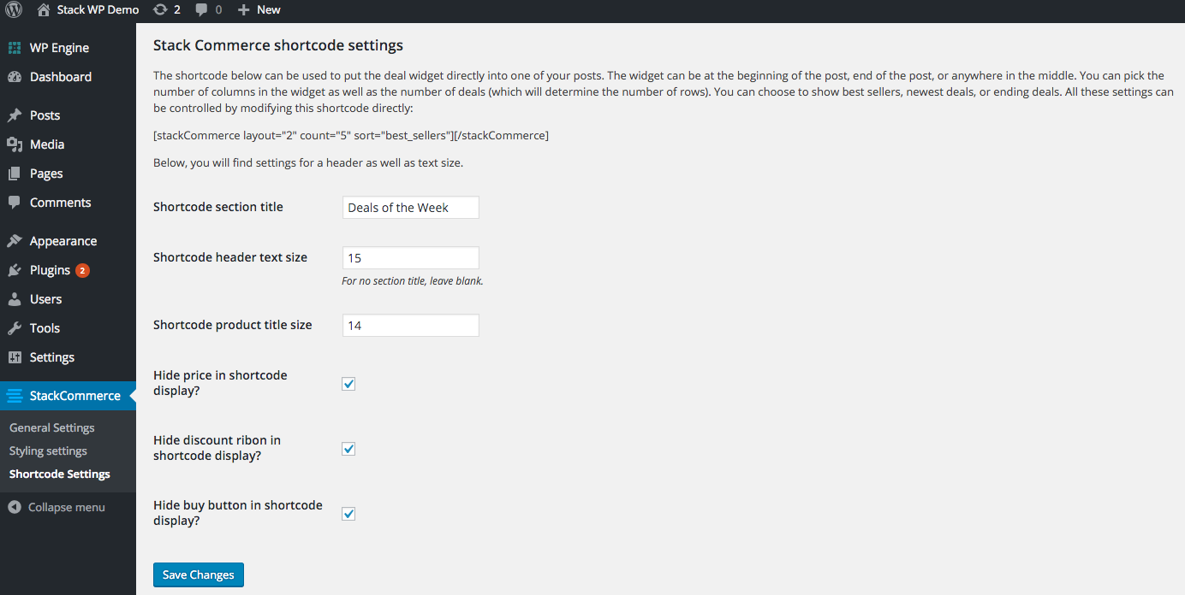Click the Save Changes button

(199, 574)
